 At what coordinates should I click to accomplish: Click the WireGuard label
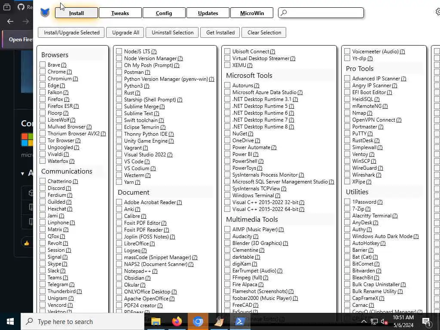tap(364, 168)
